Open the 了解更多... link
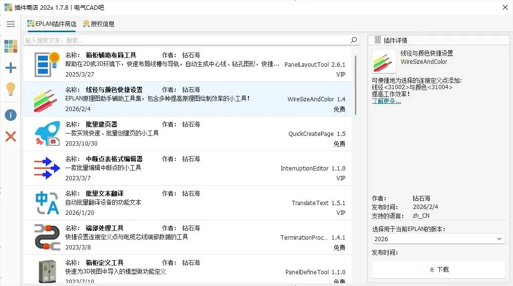Viewport: 513px width, 286px height. [387, 101]
